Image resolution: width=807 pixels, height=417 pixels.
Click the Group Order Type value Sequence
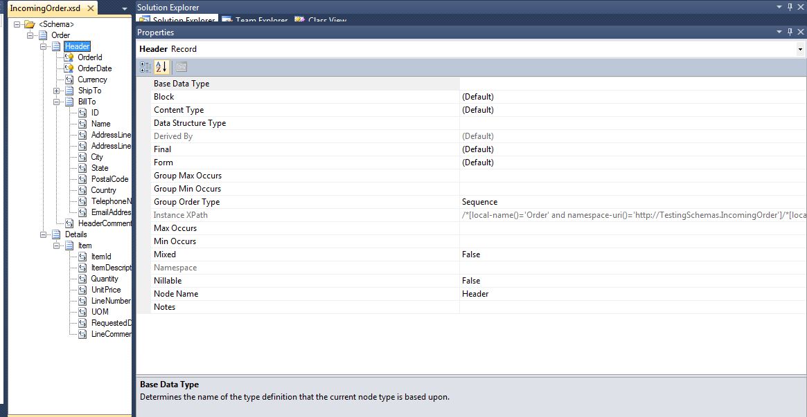click(x=479, y=203)
